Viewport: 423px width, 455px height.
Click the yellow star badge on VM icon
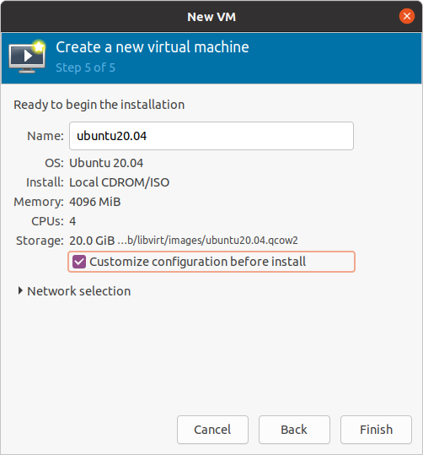tap(39, 46)
